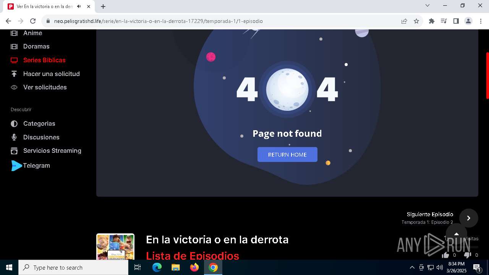Screen dimensions: 489x275
Task: Open Ver solicitudes page
Action: [x=45, y=87]
